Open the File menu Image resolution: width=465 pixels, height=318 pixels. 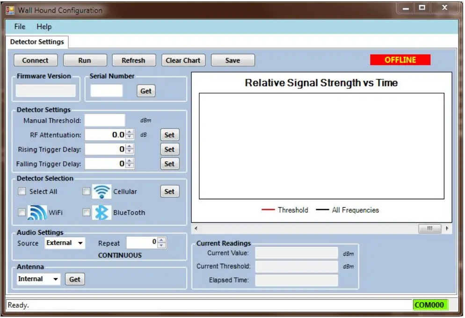19,27
